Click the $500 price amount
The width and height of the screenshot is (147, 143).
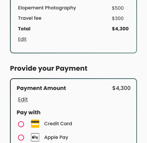pyautogui.click(x=118, y=8)
